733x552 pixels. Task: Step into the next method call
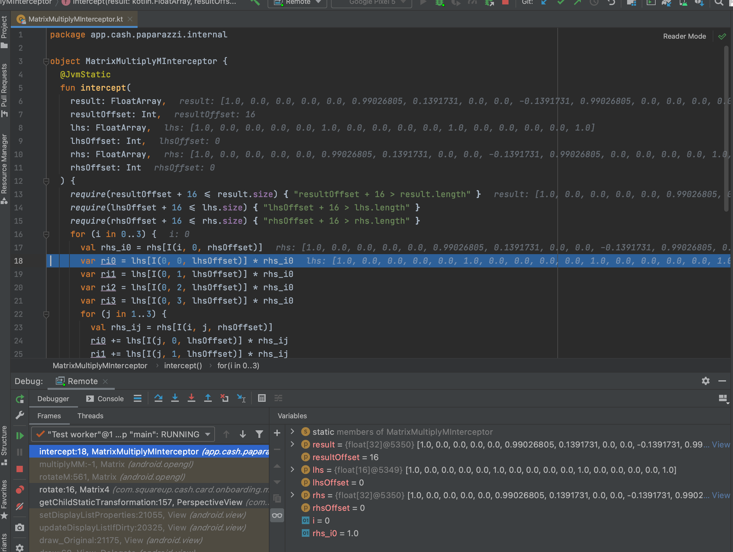tap(175, 398)
